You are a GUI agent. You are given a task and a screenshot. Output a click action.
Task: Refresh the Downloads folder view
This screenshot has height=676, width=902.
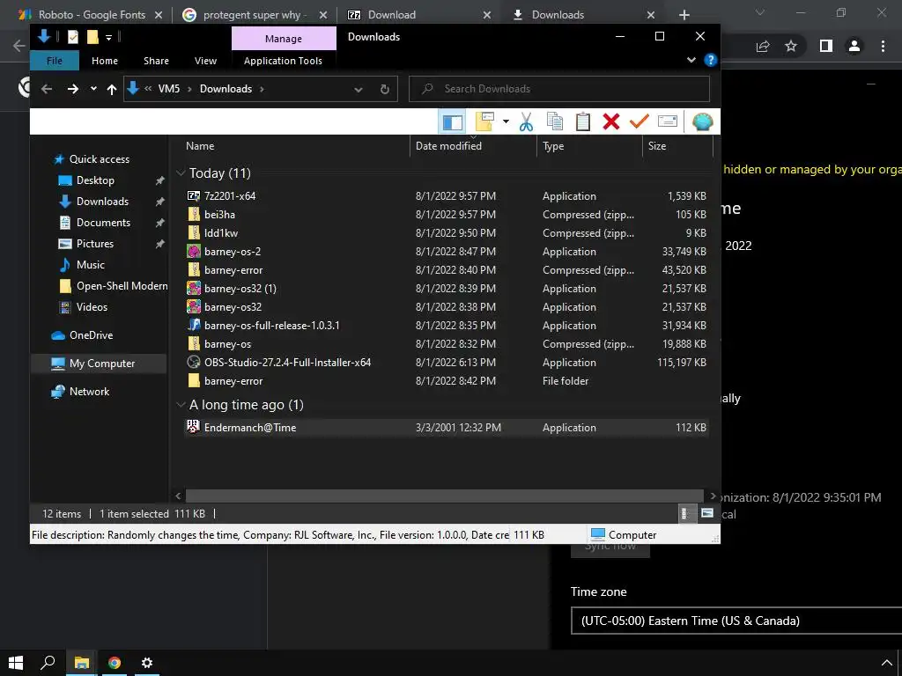point(385,89)
